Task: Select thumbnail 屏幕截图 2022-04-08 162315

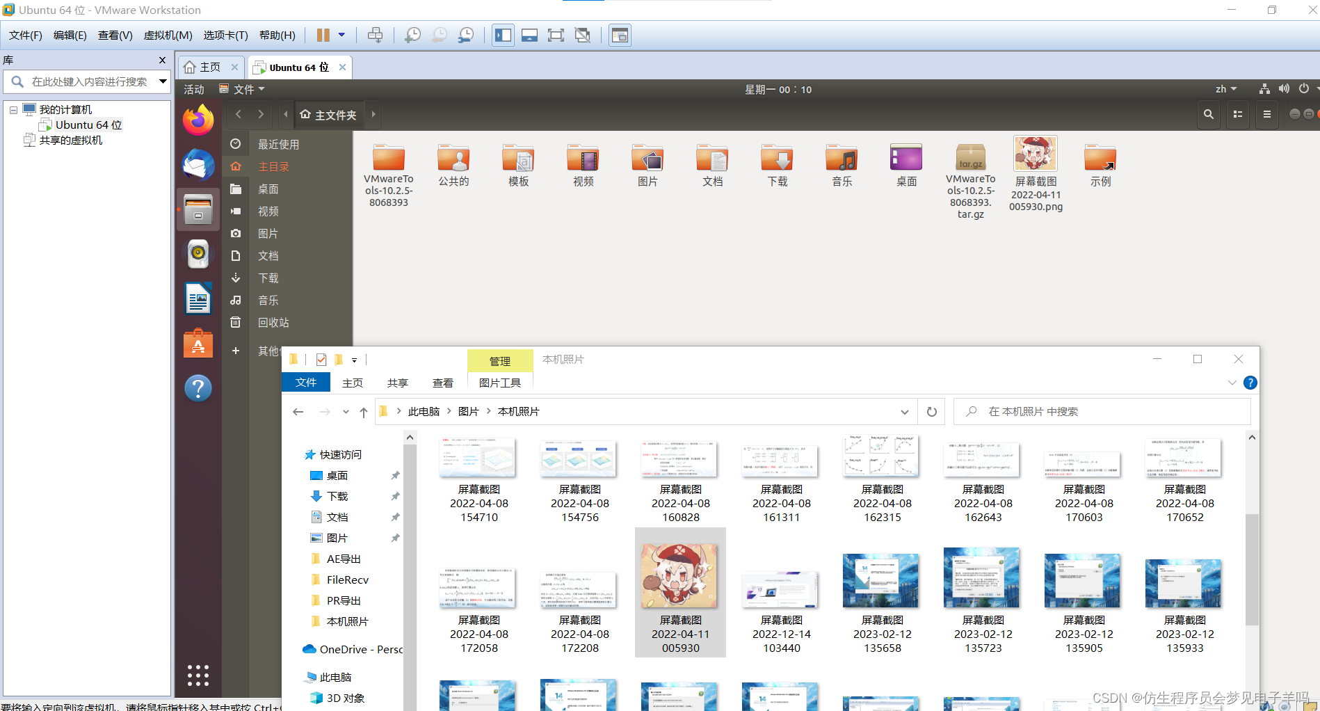Action: pos(882,479)
